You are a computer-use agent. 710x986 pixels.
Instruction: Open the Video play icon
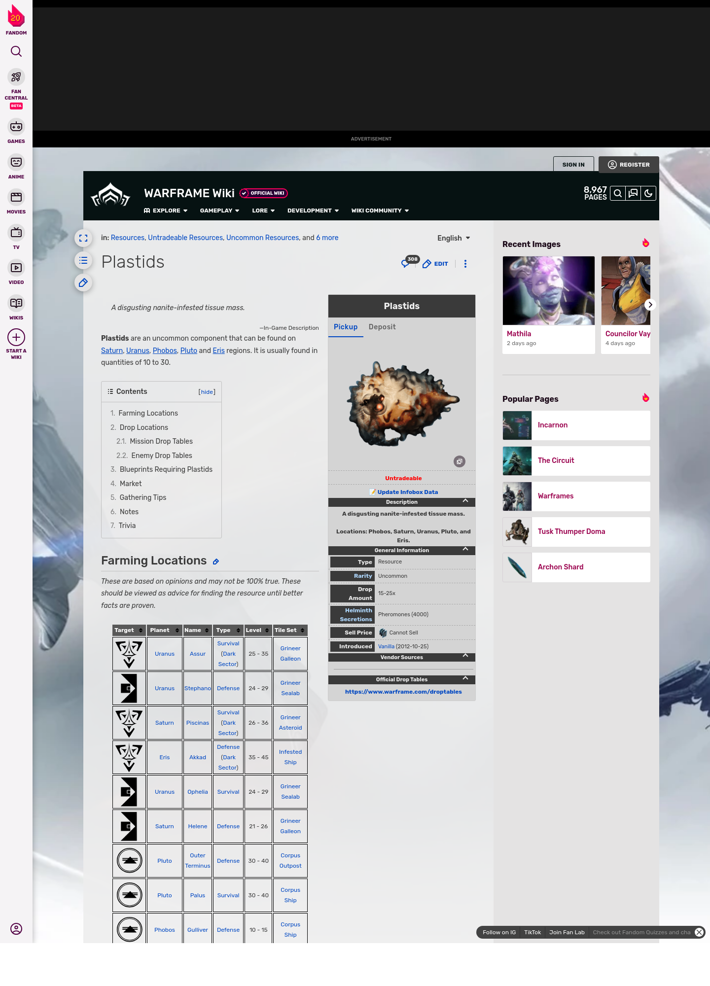click(16, 268)
